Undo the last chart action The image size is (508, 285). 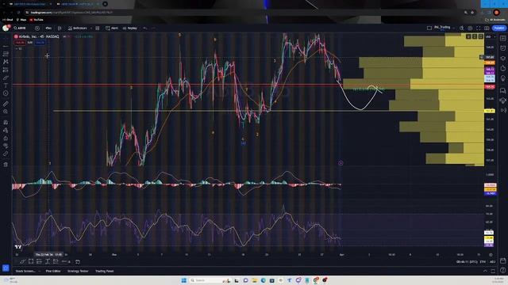pyautogui.click(x=144, y=28)
